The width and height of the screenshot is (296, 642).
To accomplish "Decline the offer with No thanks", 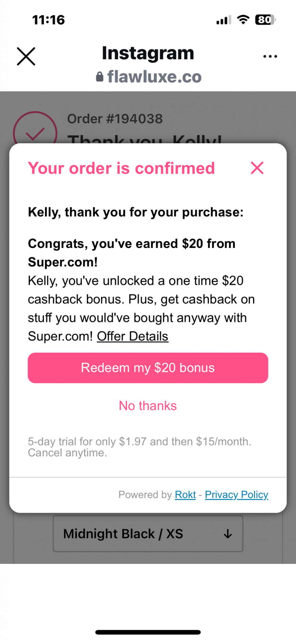I will [x=148, y=406].
